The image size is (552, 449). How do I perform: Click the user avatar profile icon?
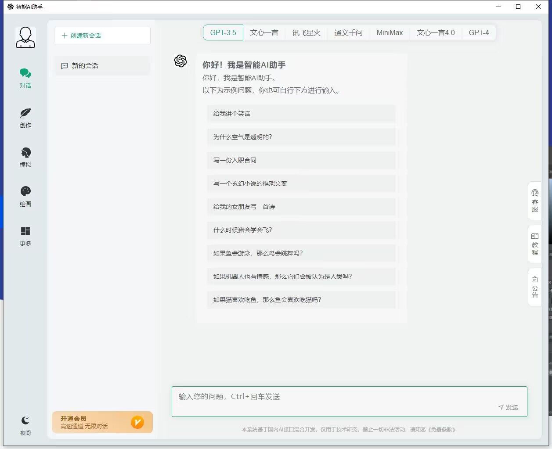[x=25, y=37]
